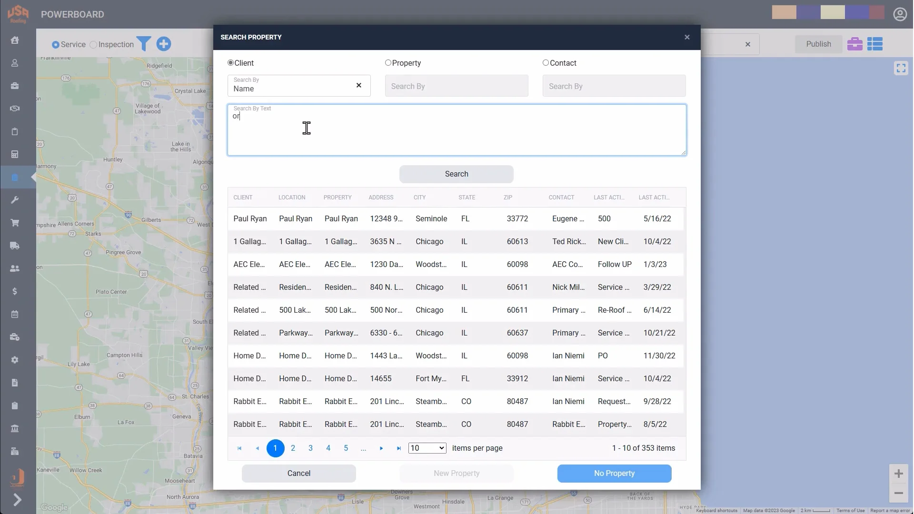Click the Search button
This screenshot has height=514, width=914.
point(456,174)
